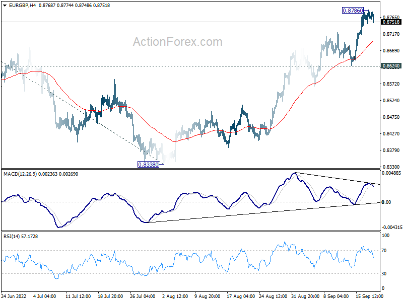Click the RSI scale level 70
The width and height of the screenshot is (403, 302).
pos(384,251)
